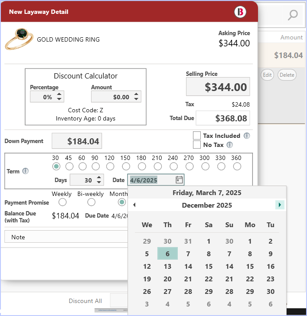Go to next month in calendar
307x316 pixels.
[280, 205]
